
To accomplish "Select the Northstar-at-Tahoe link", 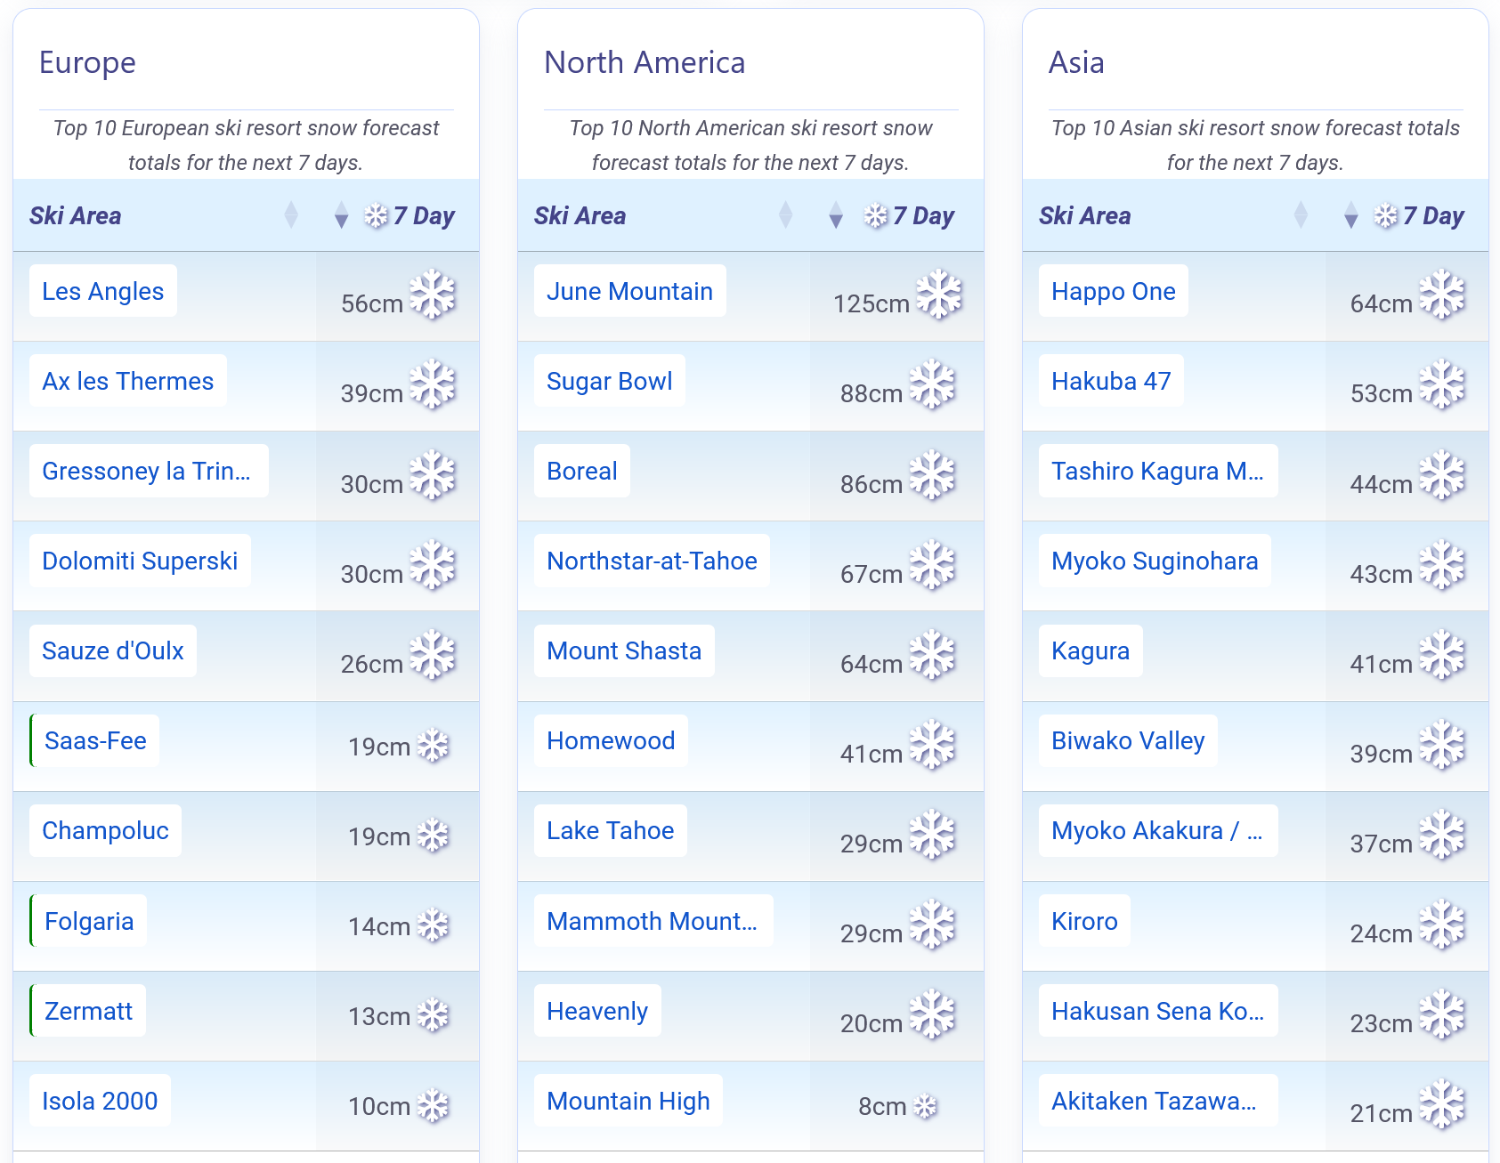I will coord(652,561).
